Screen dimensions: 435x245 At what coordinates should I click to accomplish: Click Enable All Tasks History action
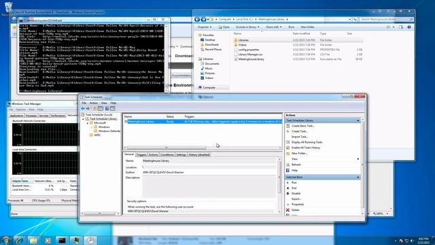(306, 148)
